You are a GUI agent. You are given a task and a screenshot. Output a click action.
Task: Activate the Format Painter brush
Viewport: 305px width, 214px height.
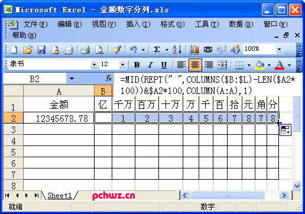click(116, 50)
